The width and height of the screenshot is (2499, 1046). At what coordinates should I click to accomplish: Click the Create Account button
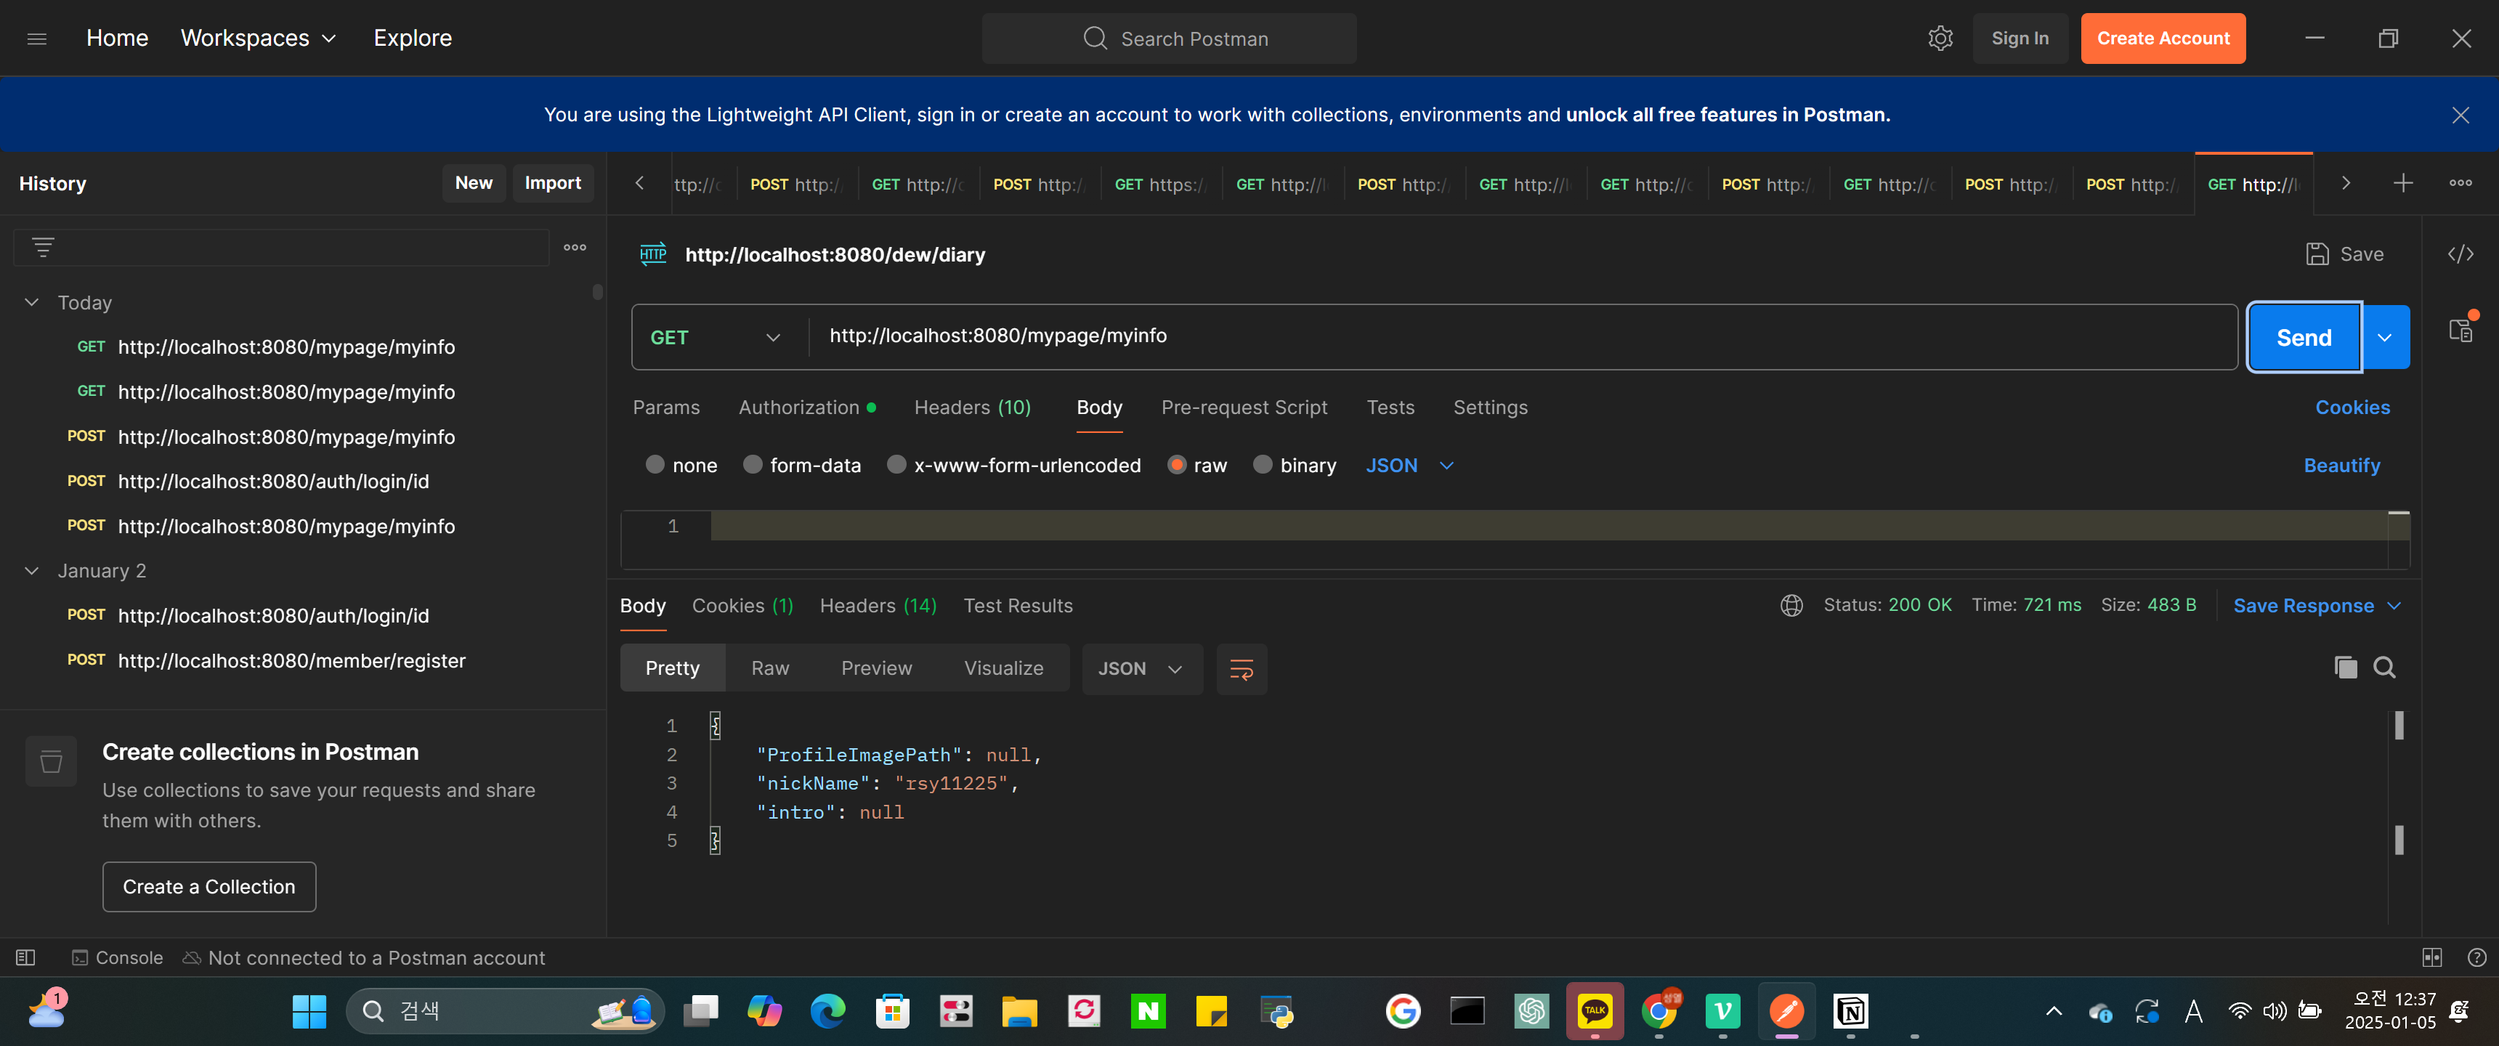[x=2163, y=38]
